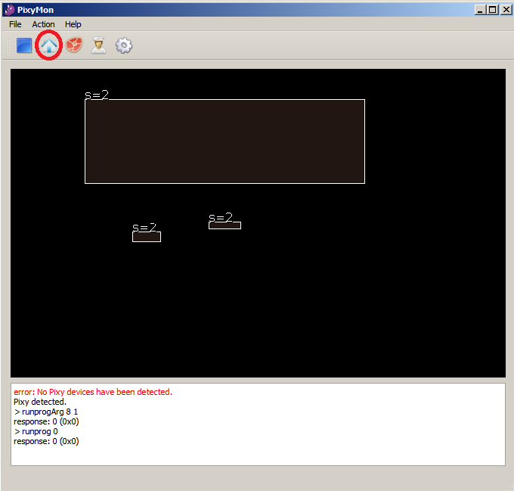Click the 'Pixy detected.' console line
This screenshot has height=491, width=514.
[40, 402]
